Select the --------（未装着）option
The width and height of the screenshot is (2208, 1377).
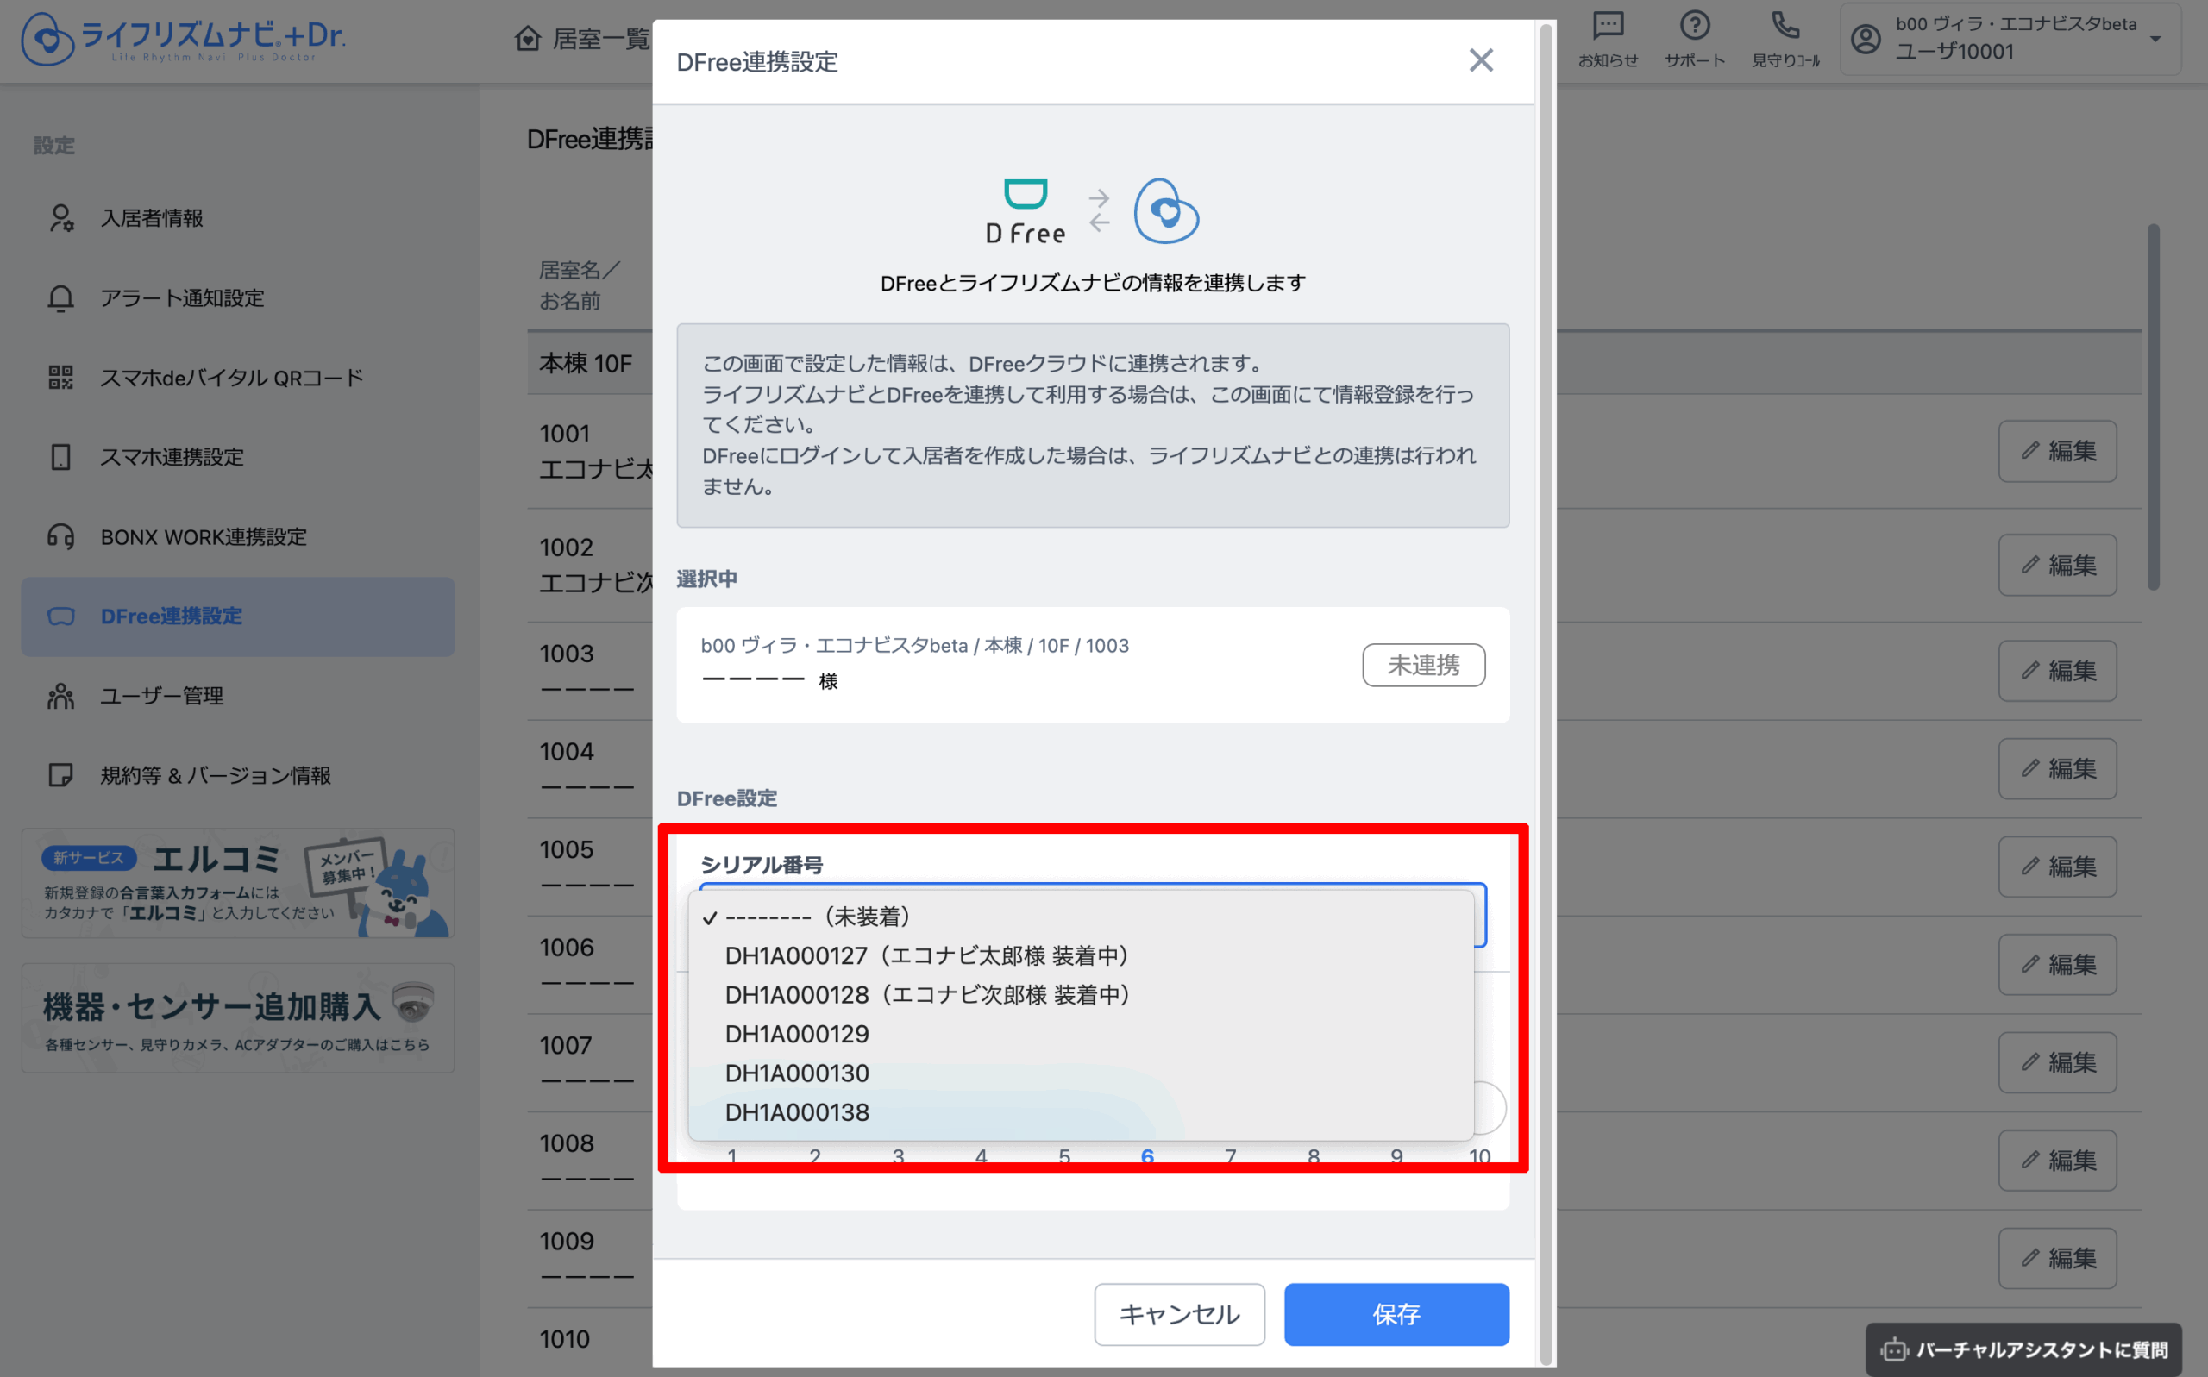pyautogui.click(x=1081, y=917)
